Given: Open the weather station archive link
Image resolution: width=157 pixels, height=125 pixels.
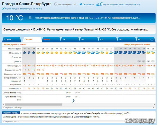Looking at the screenshot, I should tap(122, 4).
